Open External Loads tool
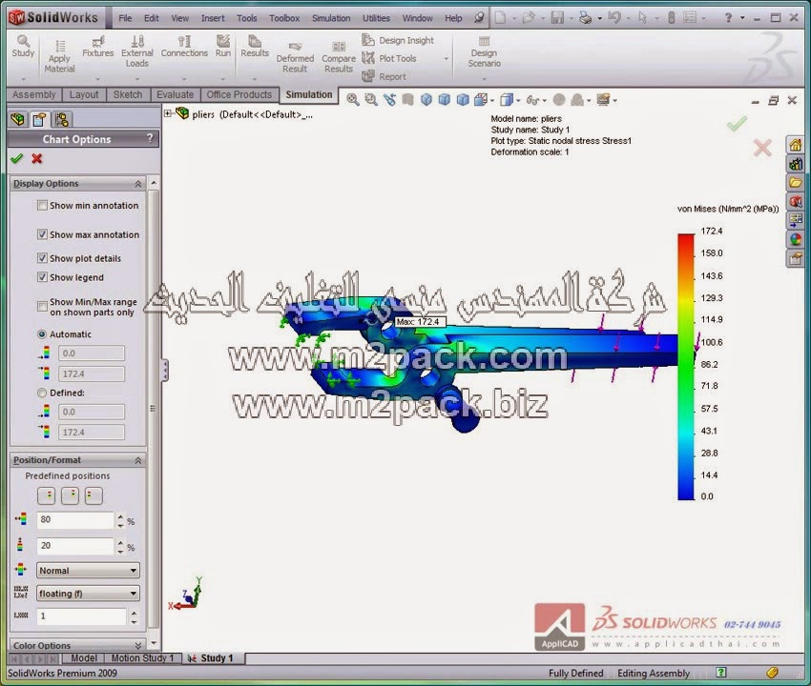 point(137,51)
